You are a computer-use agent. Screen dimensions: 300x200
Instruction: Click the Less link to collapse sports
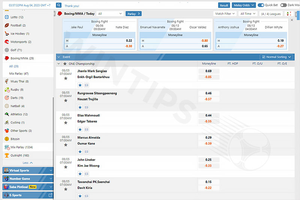pos(28,163)
